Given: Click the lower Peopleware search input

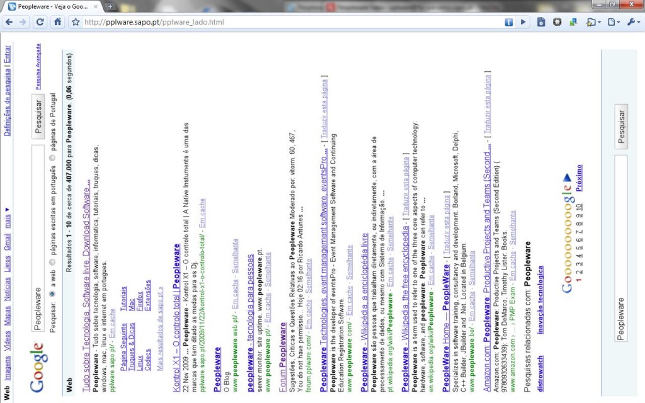Looking at the screenshot, I should (x=621, y=249).
